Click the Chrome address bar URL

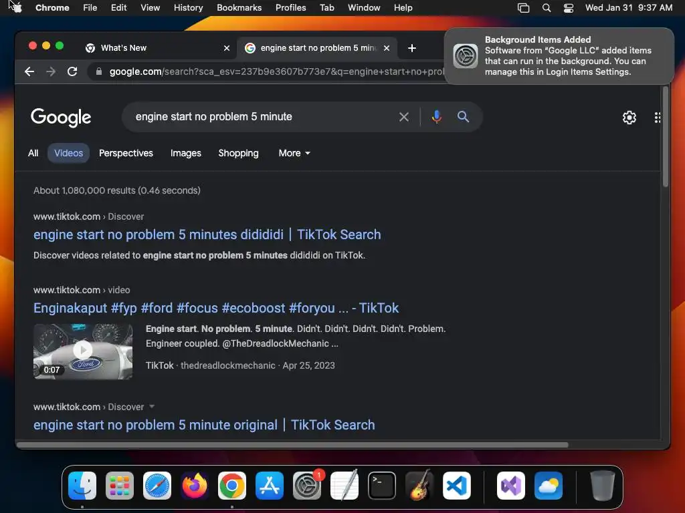(276, 71)
